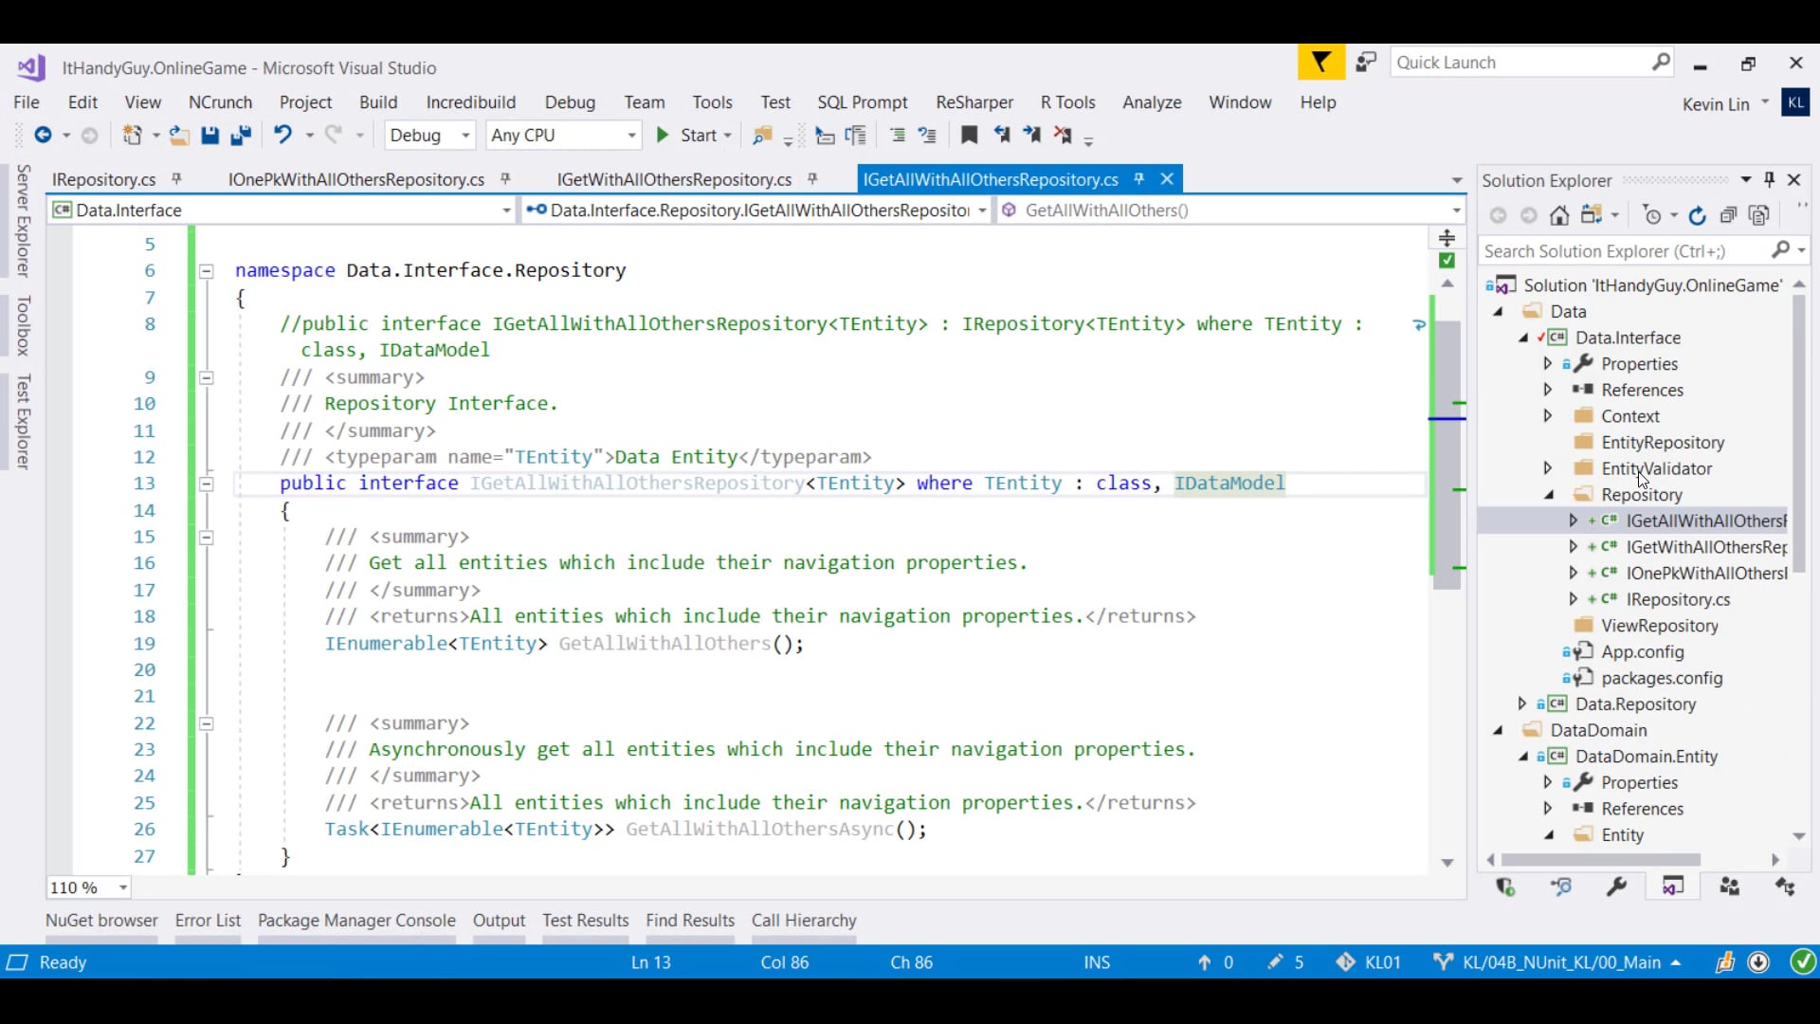Click the Start debugging play icon

663,136
